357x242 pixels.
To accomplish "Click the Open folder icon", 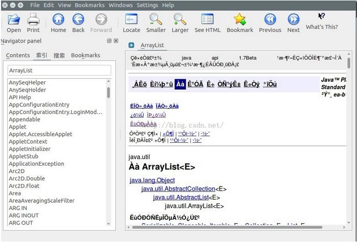I will pyautogui.click(x=14, y=20).
